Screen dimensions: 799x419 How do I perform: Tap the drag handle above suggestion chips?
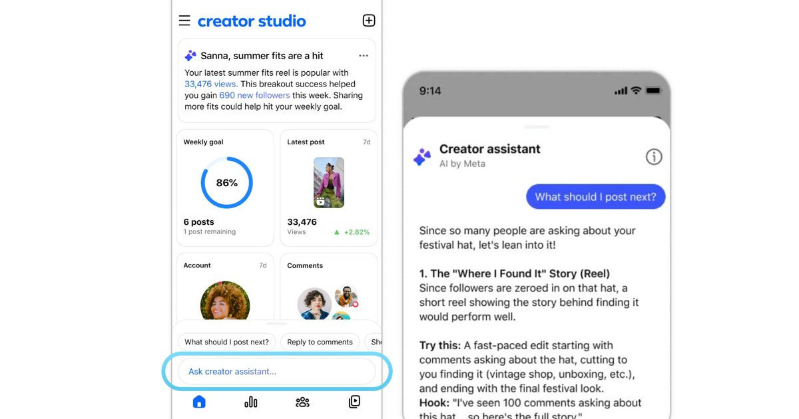pyautogui.click(x=276, y=324)
